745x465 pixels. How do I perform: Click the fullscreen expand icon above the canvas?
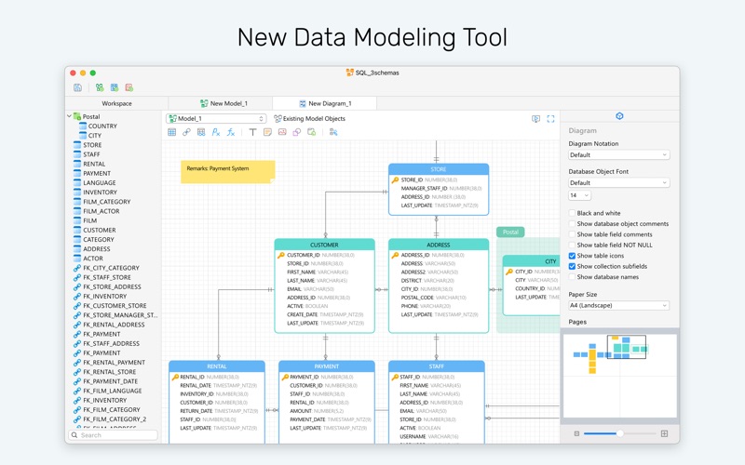(x=550, y=119)
